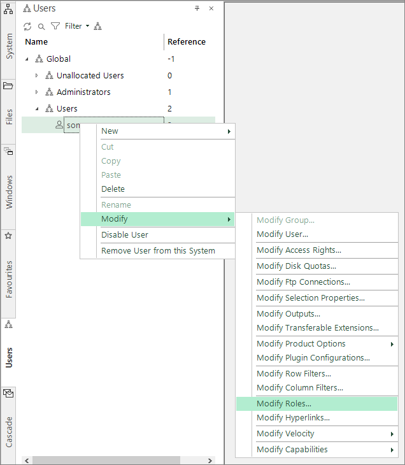
Task: Open the Filter dropdown arrow
Action: pos(87,26)
